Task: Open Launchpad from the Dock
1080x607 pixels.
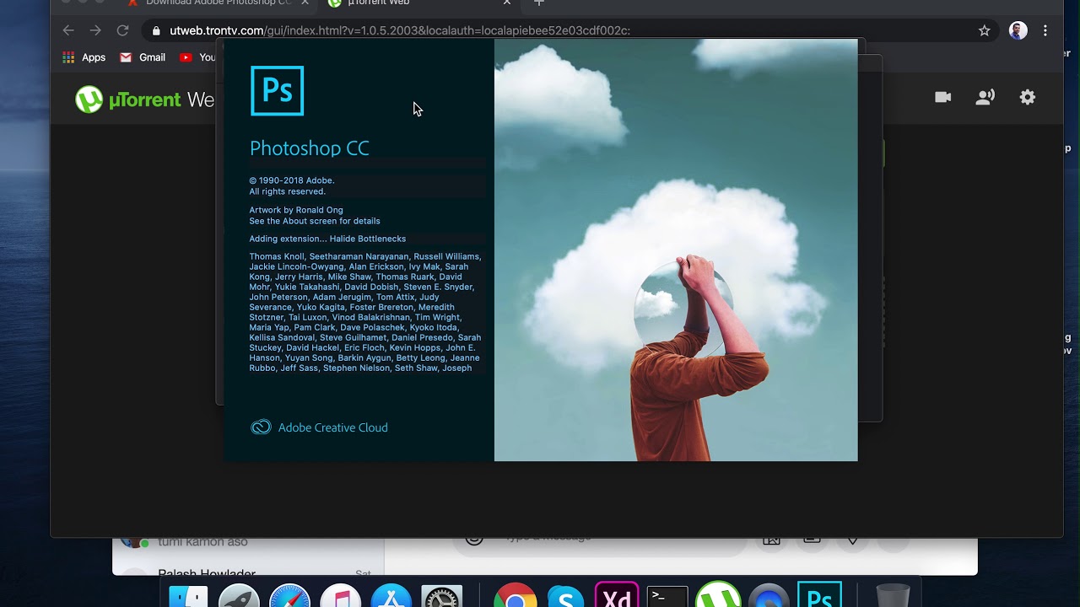Action: pos(240,596)
